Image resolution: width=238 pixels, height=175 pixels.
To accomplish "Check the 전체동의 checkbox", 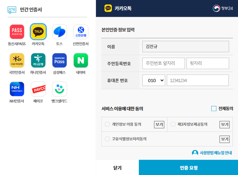I will tap(214, 108).
